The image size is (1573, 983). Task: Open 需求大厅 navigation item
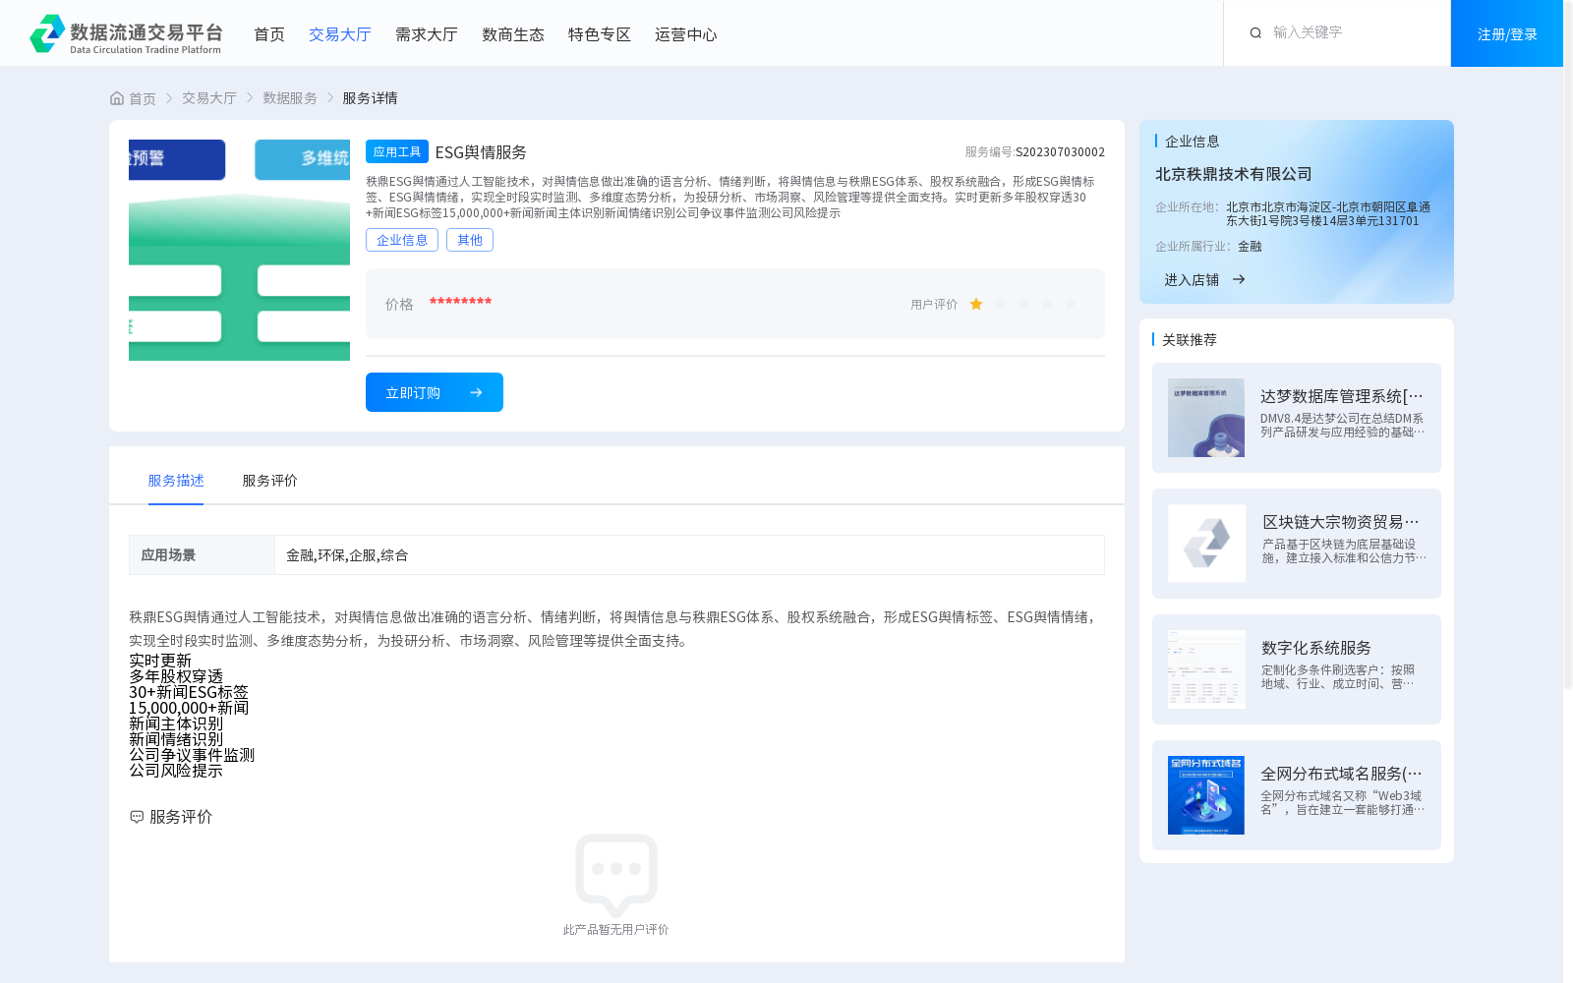[x=427, y=34]
